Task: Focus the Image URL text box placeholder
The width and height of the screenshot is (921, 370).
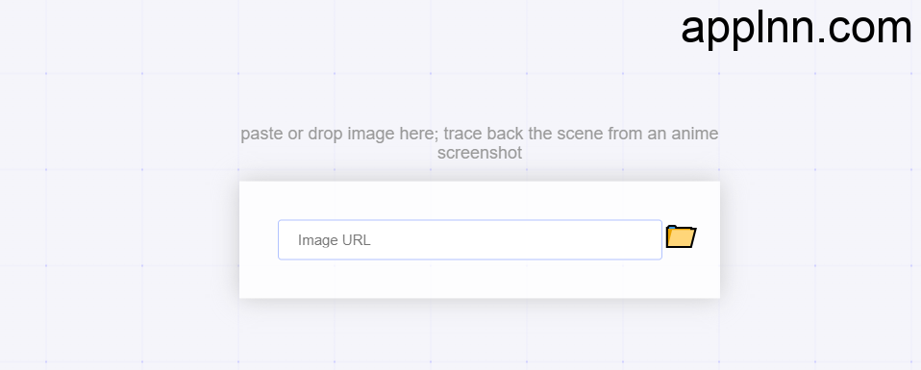Action: point(335,240)
